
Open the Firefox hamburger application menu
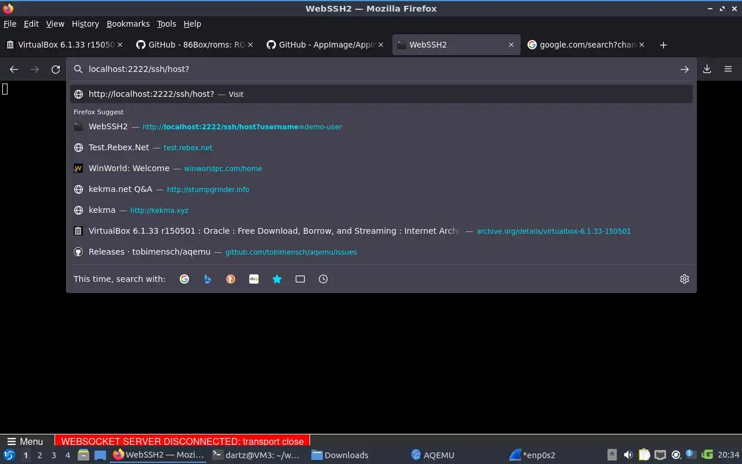(728, 69)
